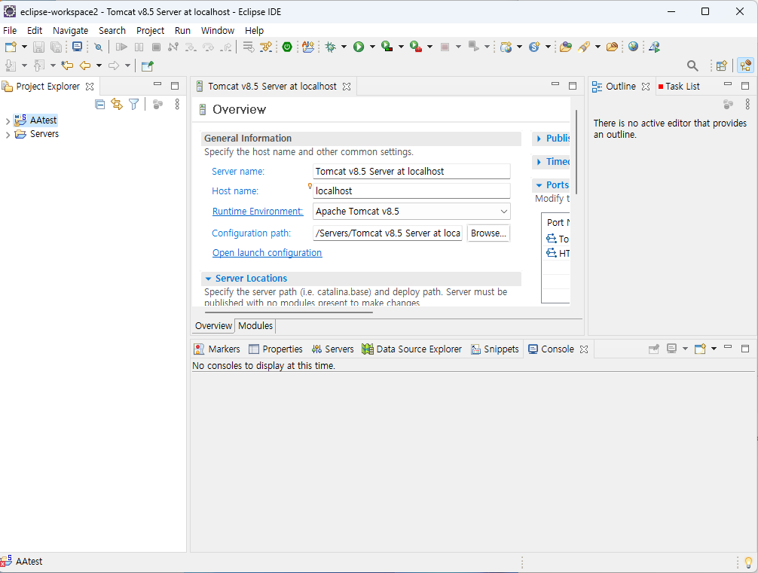The height and width of the screenshot is (573, 758).
Task: Toggle Skip All Breakpoints icon
Action: pyautogui.click(x=98, y=47)
